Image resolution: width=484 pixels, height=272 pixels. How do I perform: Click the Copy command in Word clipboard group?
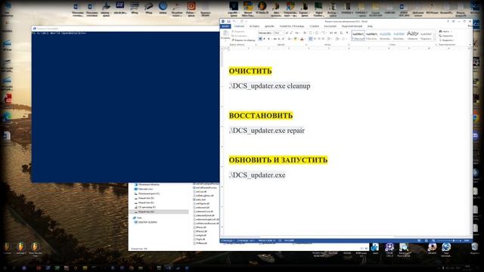point(239,36)
